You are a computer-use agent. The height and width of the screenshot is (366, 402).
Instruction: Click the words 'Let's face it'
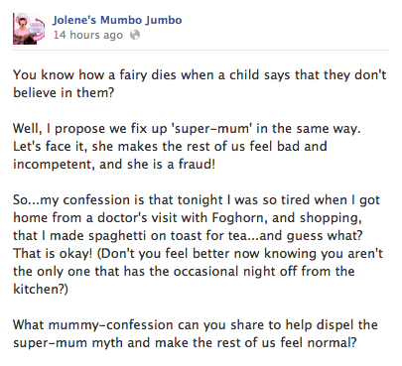click(50, 146)
